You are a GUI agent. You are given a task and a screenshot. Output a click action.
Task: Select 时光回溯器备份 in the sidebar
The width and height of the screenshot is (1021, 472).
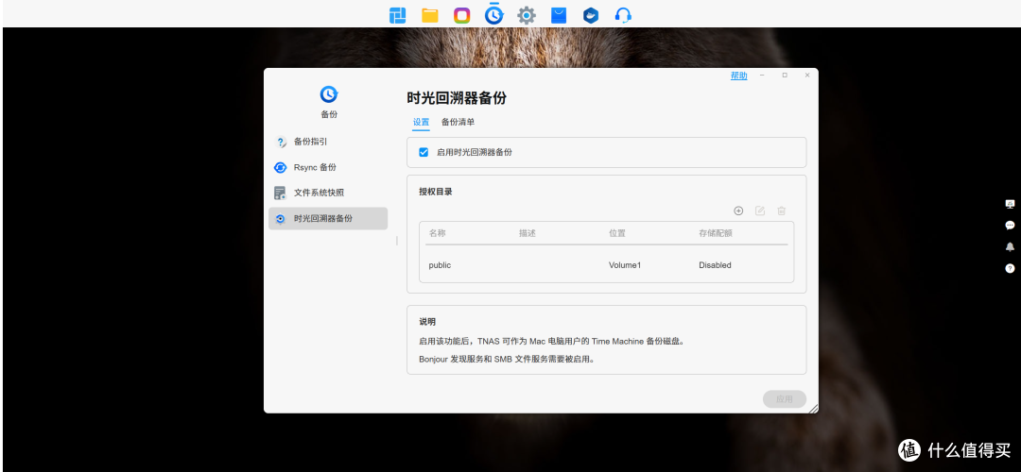328,218
